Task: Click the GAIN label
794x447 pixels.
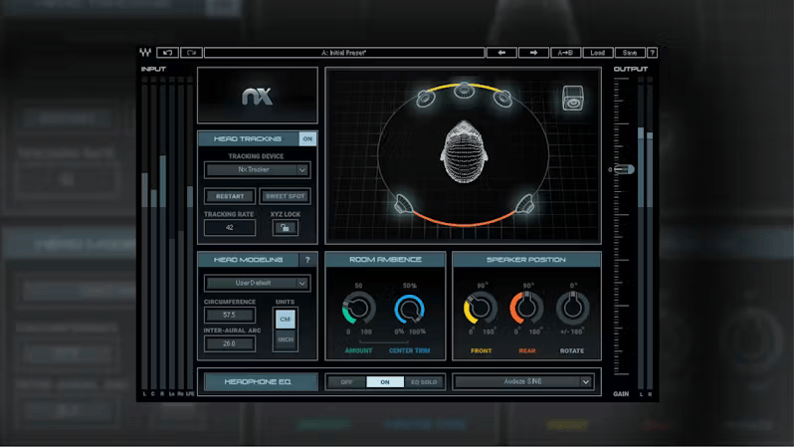Action: [621, 394]
